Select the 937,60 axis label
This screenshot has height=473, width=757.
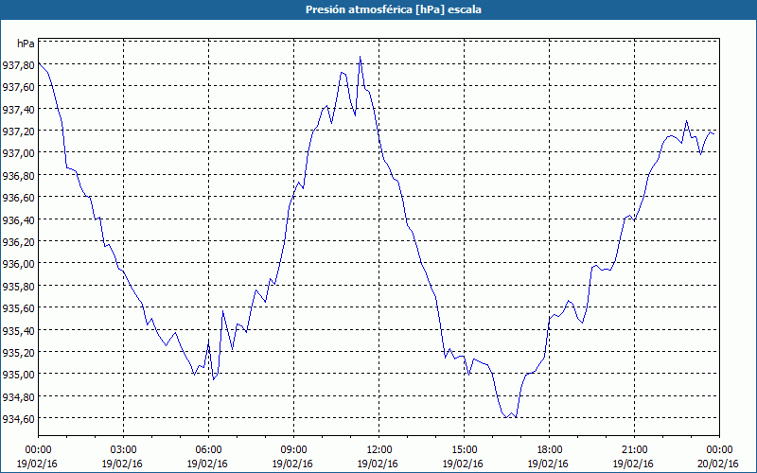click(x=18, y=87)
